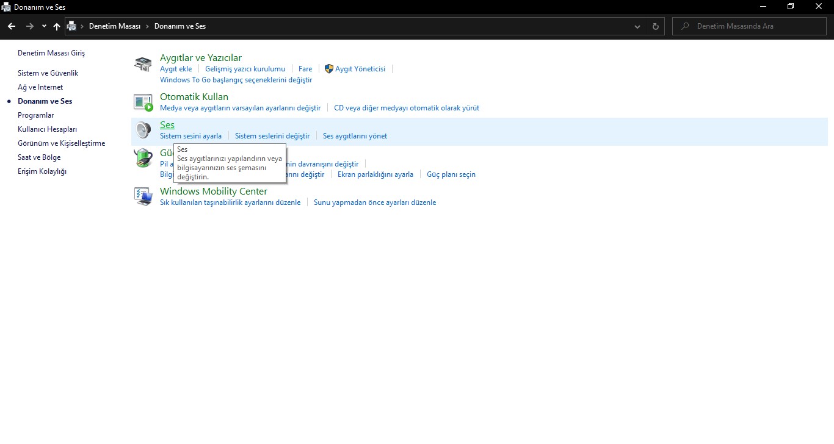Go forward with the forward arrow
Screen dimensions: 834x444
click(29, 26)
